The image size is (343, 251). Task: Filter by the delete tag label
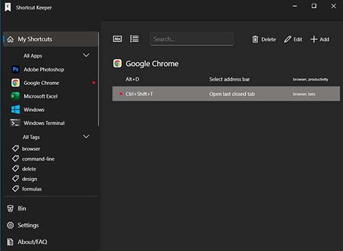(x=29, y=169)
